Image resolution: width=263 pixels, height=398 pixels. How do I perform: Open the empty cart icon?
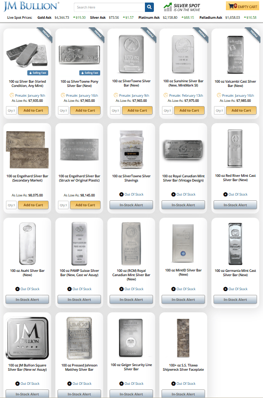231,6
